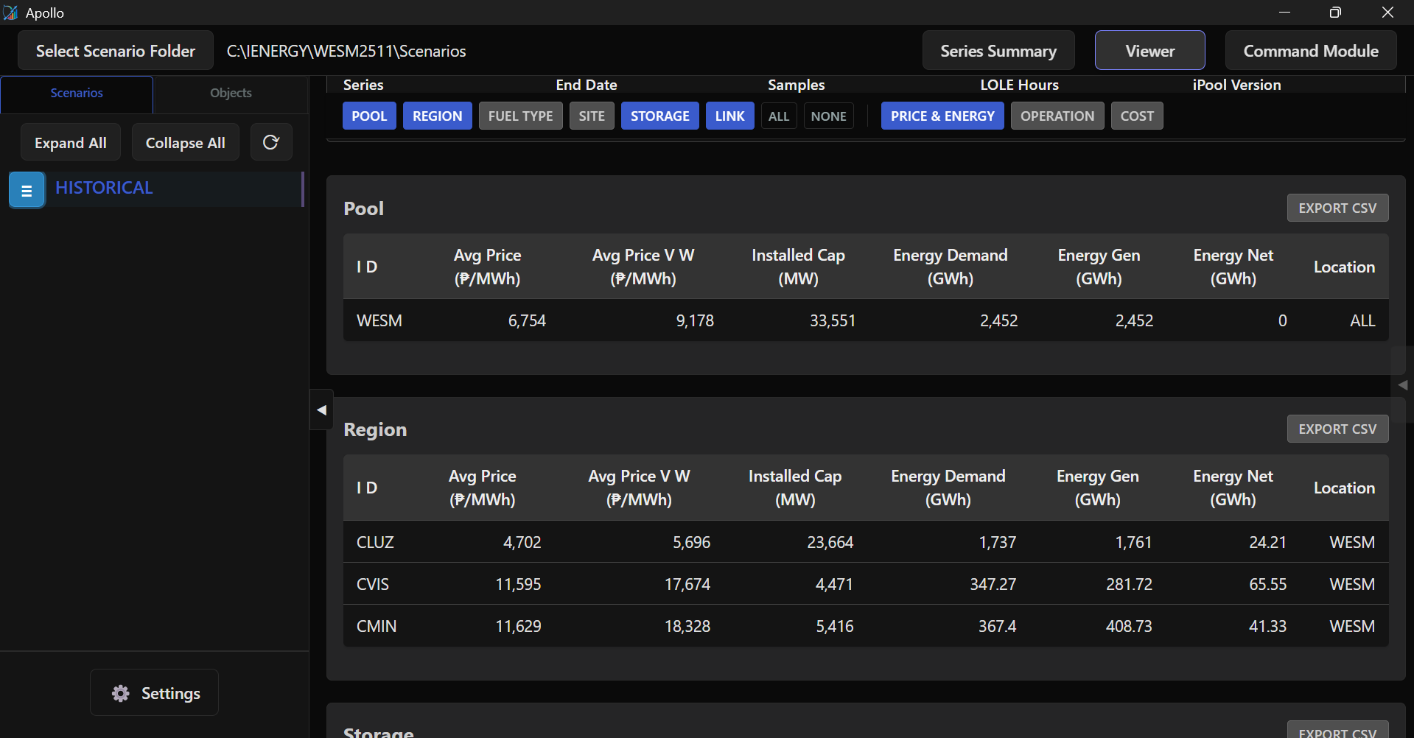Expand All scenarios in tree

point(71,143)
